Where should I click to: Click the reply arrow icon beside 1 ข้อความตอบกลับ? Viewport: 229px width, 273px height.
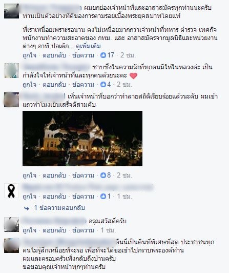27,208
